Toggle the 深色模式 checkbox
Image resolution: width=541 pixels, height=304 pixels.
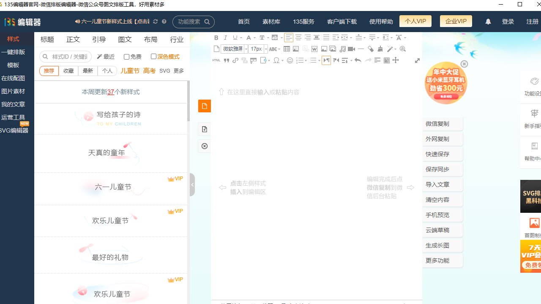pyautogui.click(x=153, y=56)
